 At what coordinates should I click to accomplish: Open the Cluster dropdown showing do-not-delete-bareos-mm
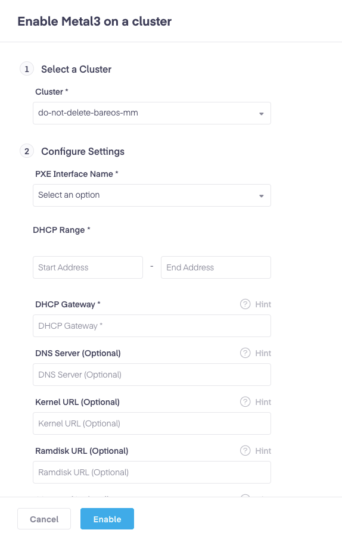coord(152,113)
